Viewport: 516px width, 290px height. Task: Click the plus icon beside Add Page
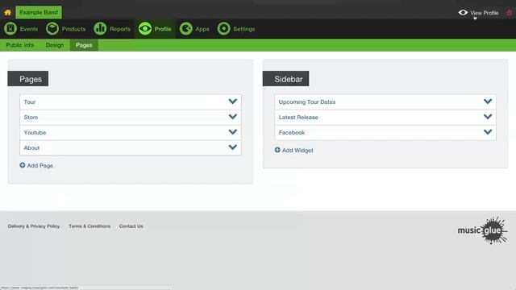(x=23, y=165)
